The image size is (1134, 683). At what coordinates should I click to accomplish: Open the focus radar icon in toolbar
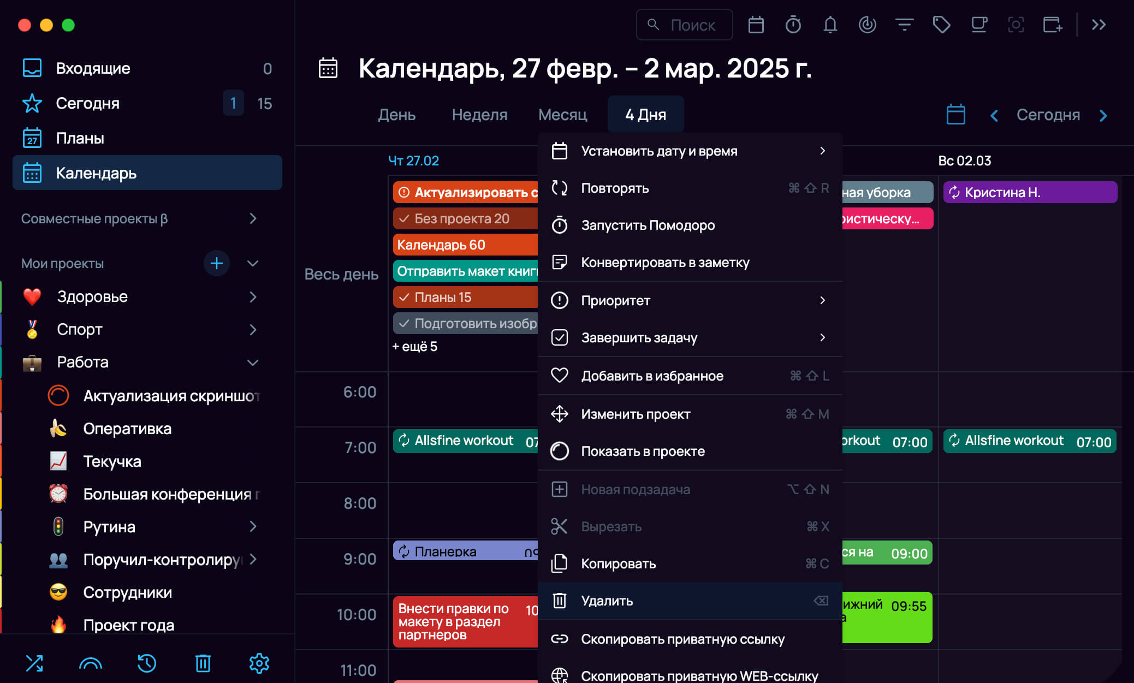(x=867, y=25)
